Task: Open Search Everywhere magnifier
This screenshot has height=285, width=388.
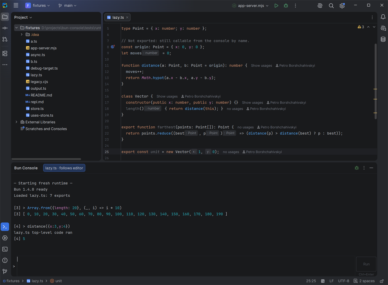Action: pyautogui.click(x=331, y=5)
